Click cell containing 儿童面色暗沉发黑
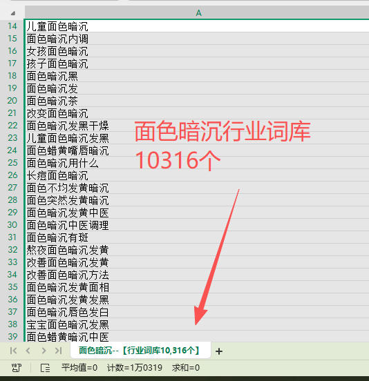The image size is (369, 381). (197, 138)
